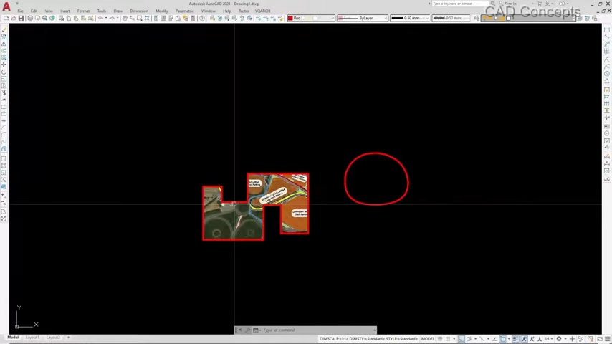Open the Draw menu

118,11
